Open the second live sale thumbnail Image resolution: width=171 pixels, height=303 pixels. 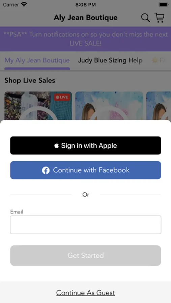point(109,106)
